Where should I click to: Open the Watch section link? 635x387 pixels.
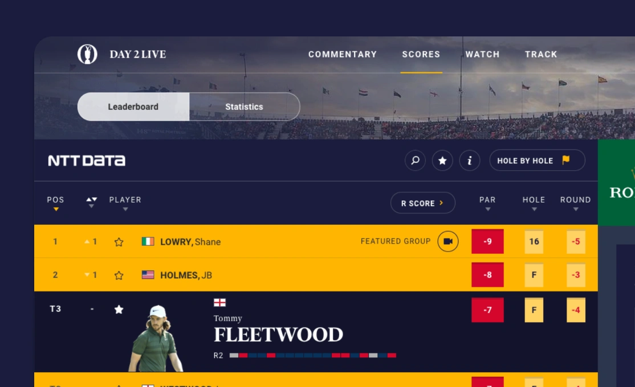pyautogui.click(x=482, y=54)
